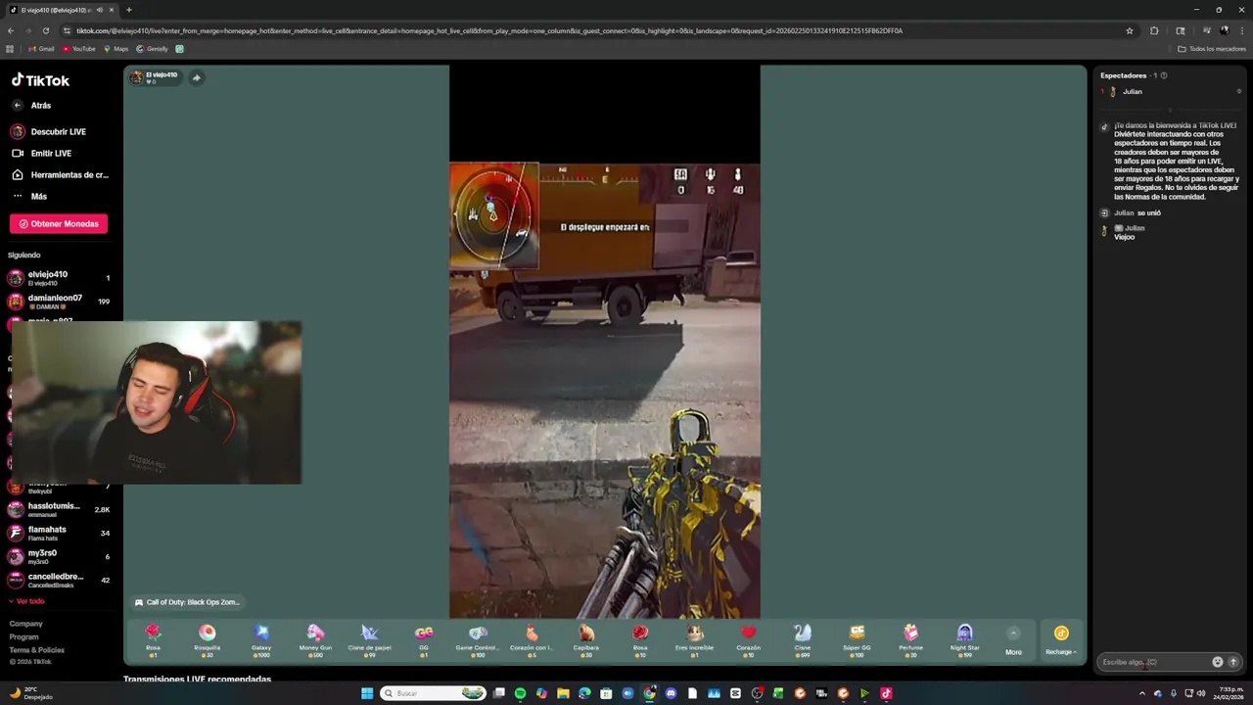1253x705 pixels.
Task: Send the Galaxy gift
Action: [x=261, y=639]
